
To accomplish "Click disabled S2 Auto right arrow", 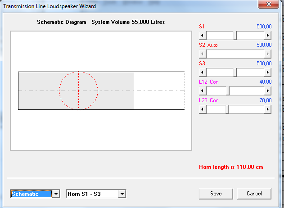I will pos(267,54).
